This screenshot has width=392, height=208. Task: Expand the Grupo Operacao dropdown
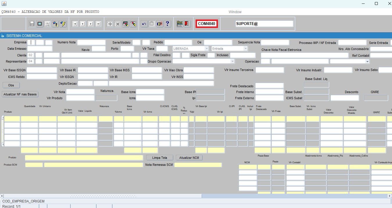pyautogui.click(x=232, y=61)
